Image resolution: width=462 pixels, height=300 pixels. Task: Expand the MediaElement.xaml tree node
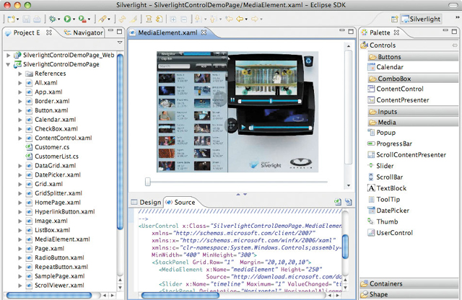tap(20, 239)
